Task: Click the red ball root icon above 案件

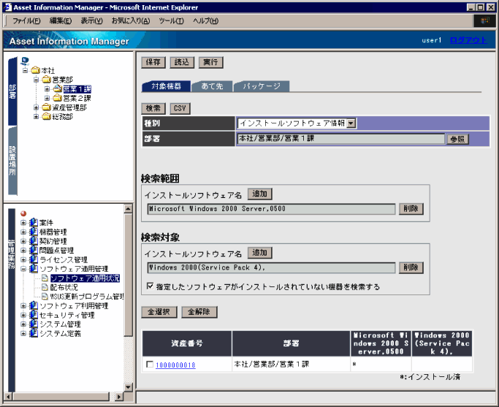Action: tap(23, 213)
